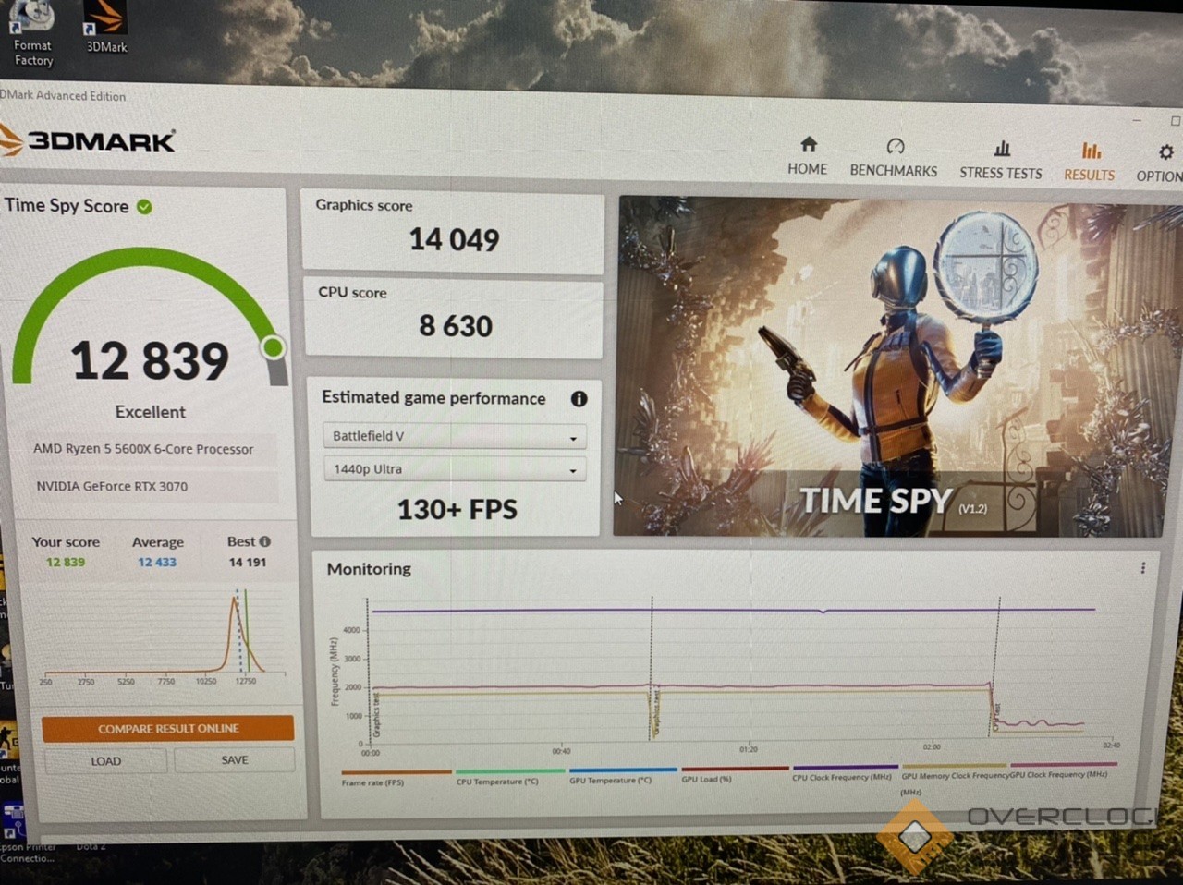Click the Your score value 12 839
Viewport: 1183px width, 885px height.
click(65, 562)
